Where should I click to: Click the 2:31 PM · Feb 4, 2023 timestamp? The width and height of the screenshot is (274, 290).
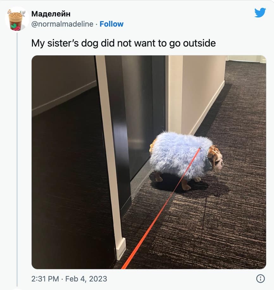click(x=69, y=279)
